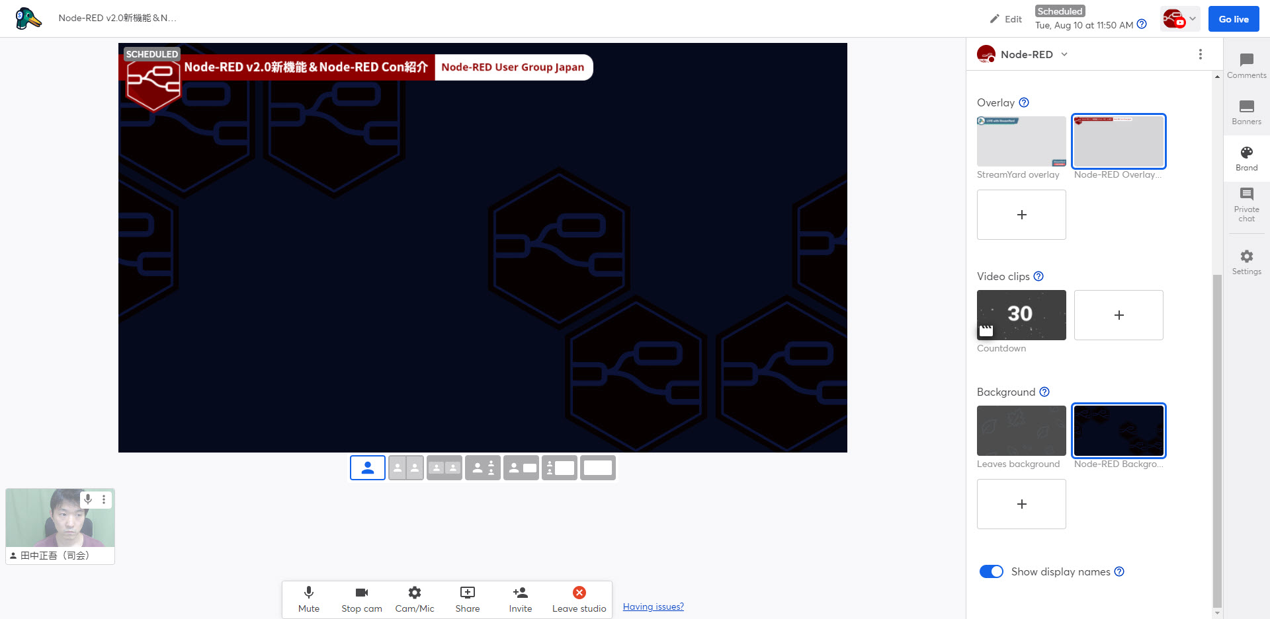Click the Go live button

1234,19
